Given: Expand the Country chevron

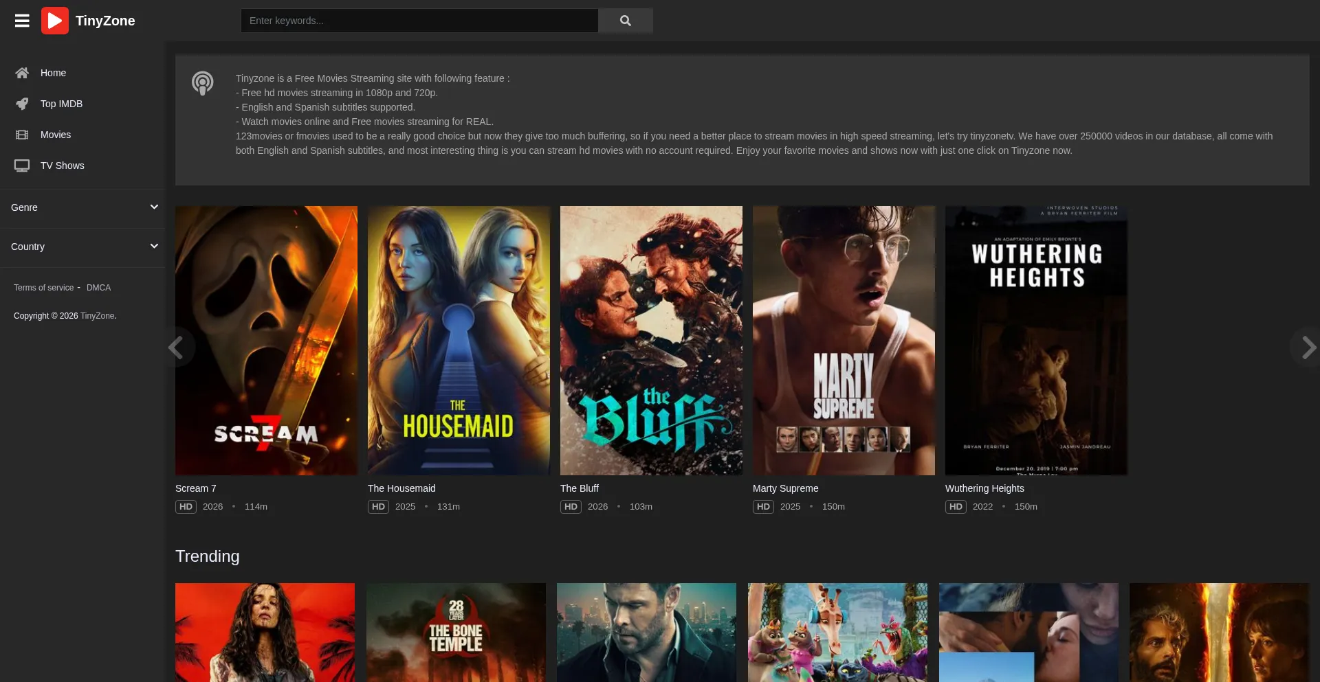Looking at the screenshot, I should tap(154, 246).
